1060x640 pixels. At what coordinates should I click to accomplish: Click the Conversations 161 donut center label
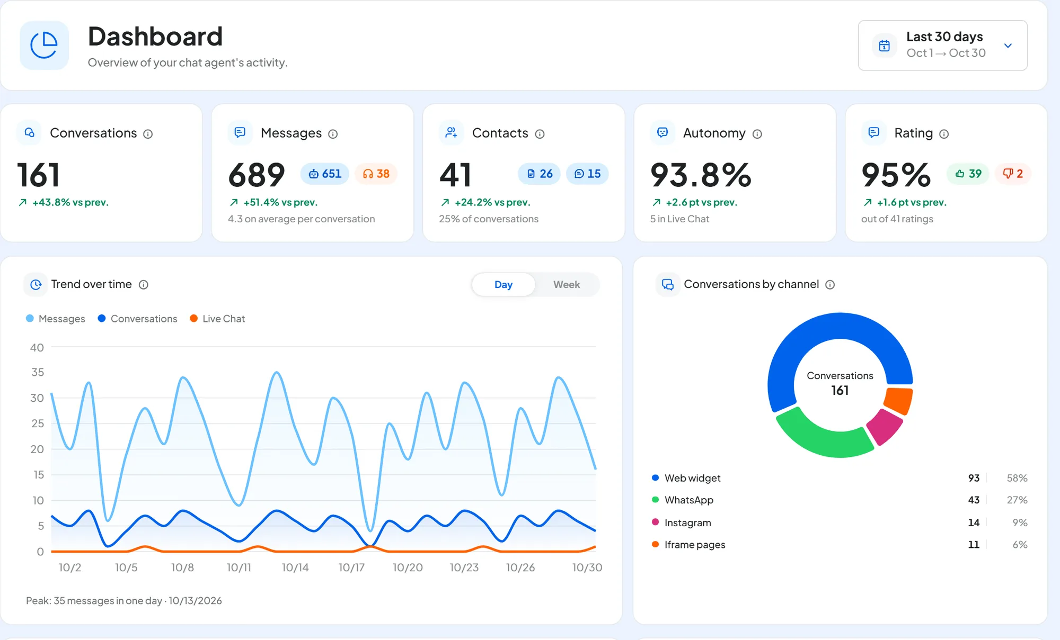[x=840, y=384]
